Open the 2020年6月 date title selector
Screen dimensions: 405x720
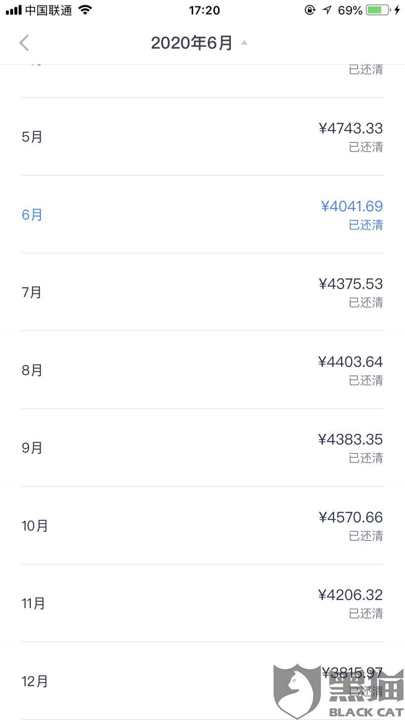click(192, 43)
